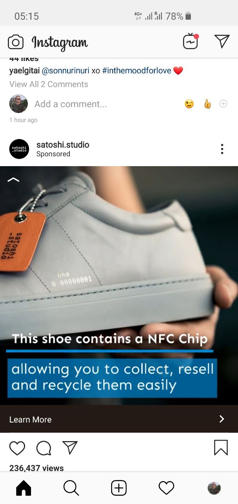Open the three-dot options for satoshi.studio

[222, 149]
